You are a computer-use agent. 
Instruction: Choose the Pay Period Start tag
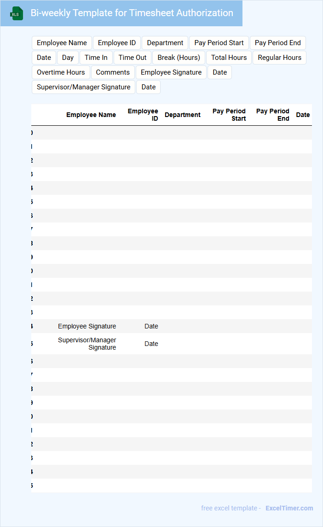(x=219, y=43)
